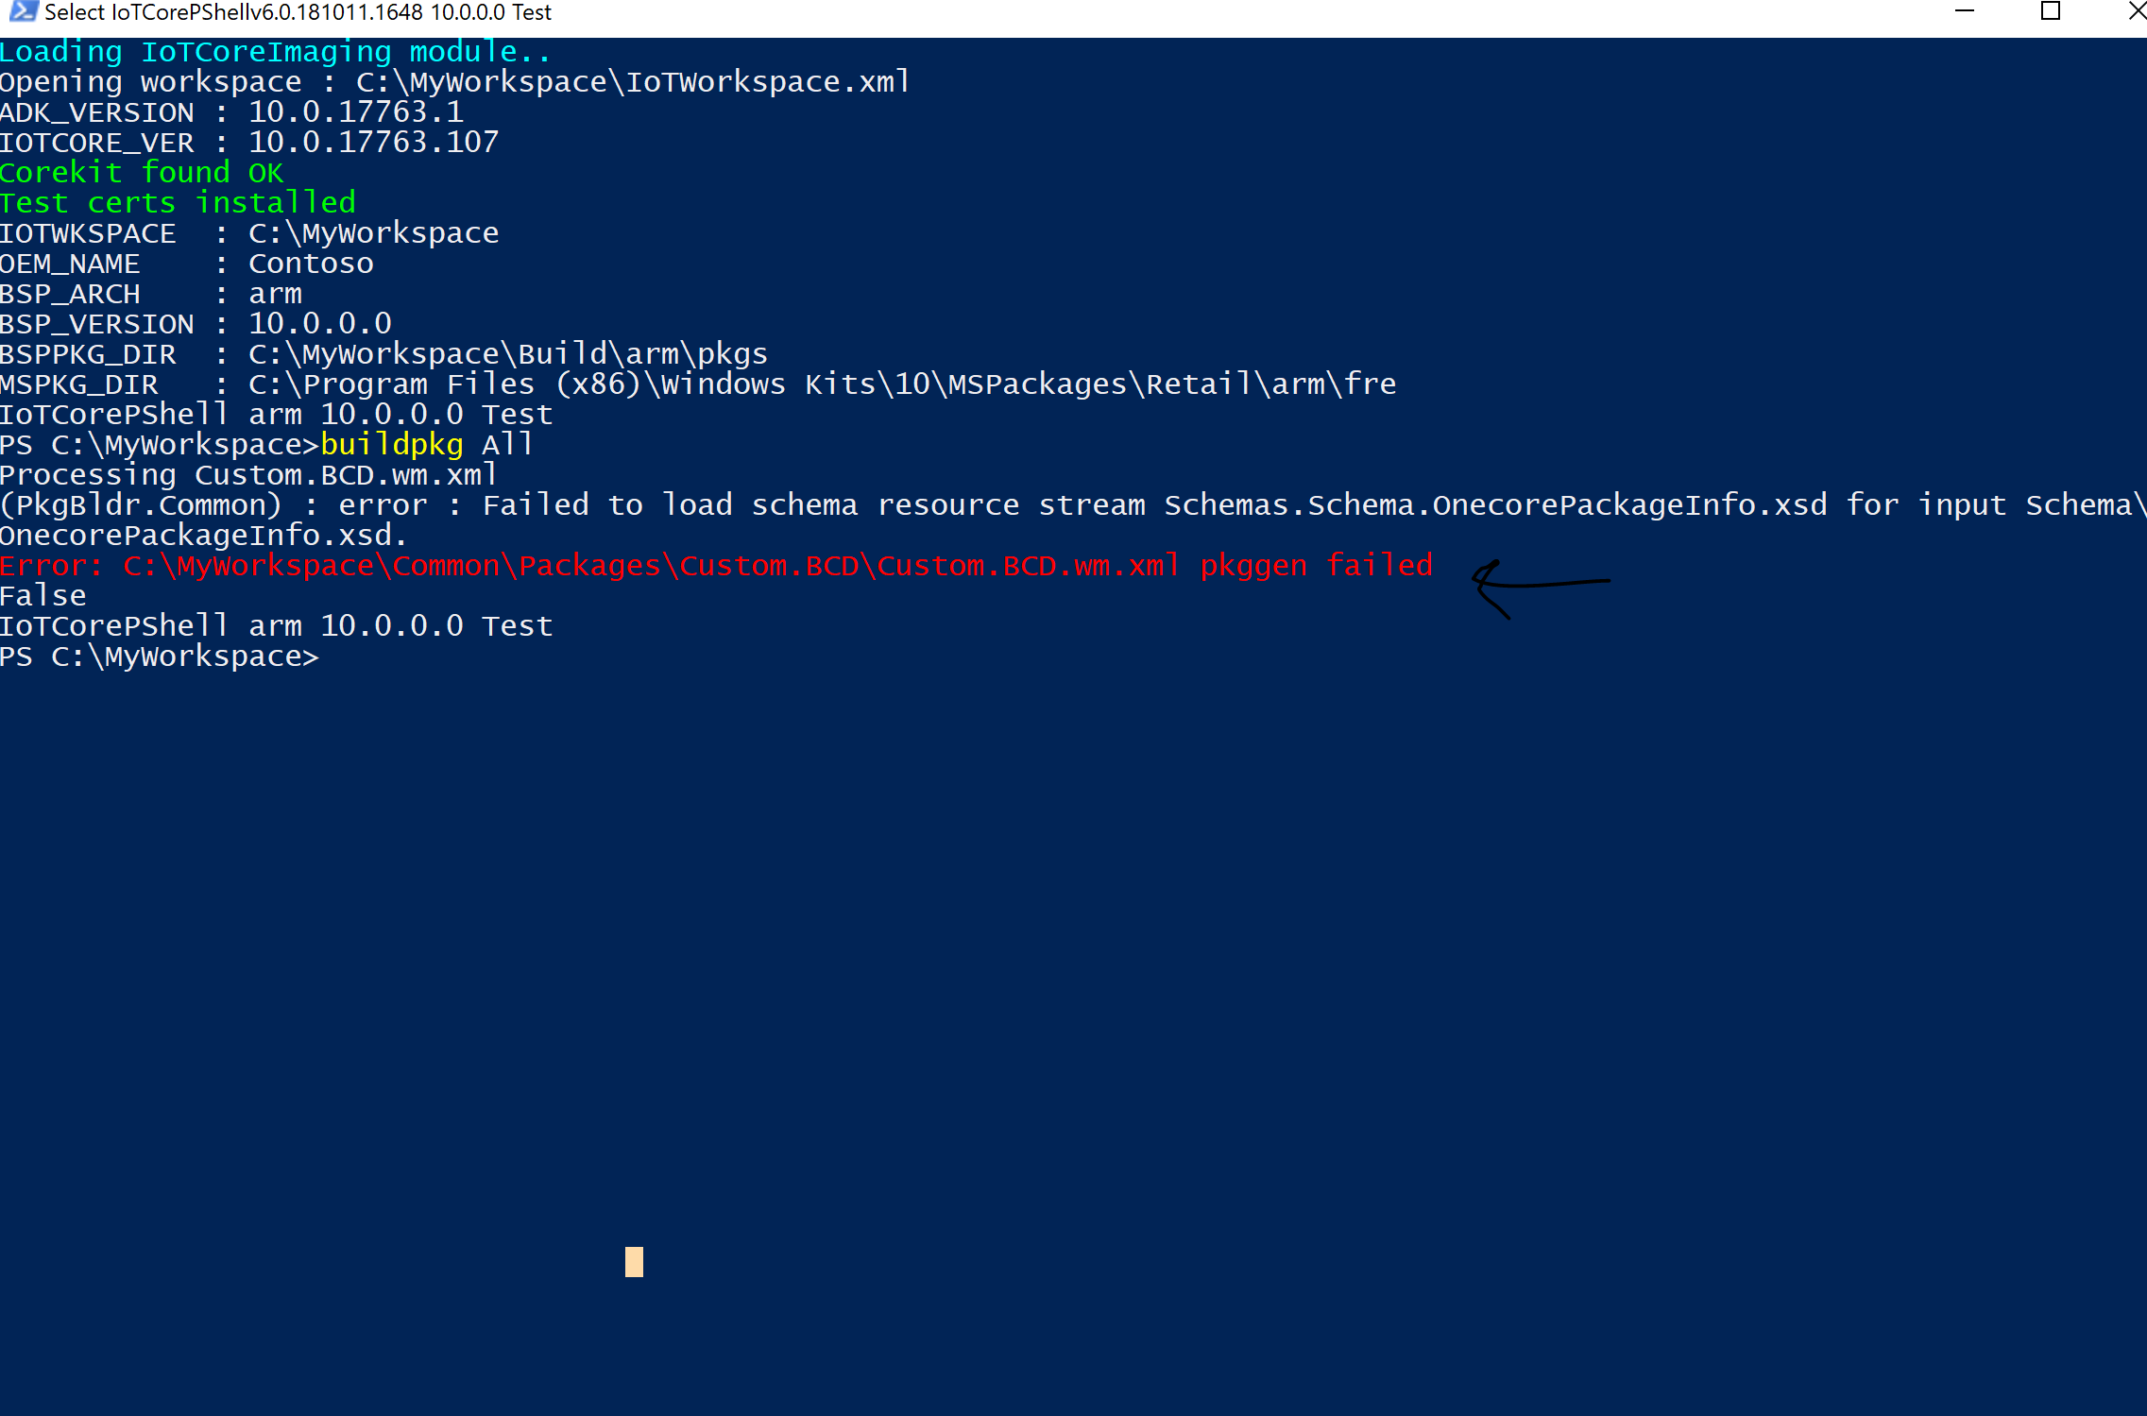
Task: Select the False output text
Action: click(43, 594)
